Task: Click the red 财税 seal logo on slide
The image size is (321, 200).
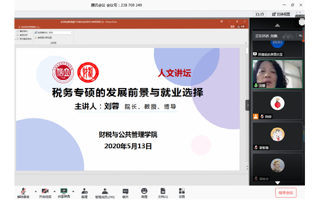Action: (88, 73)
